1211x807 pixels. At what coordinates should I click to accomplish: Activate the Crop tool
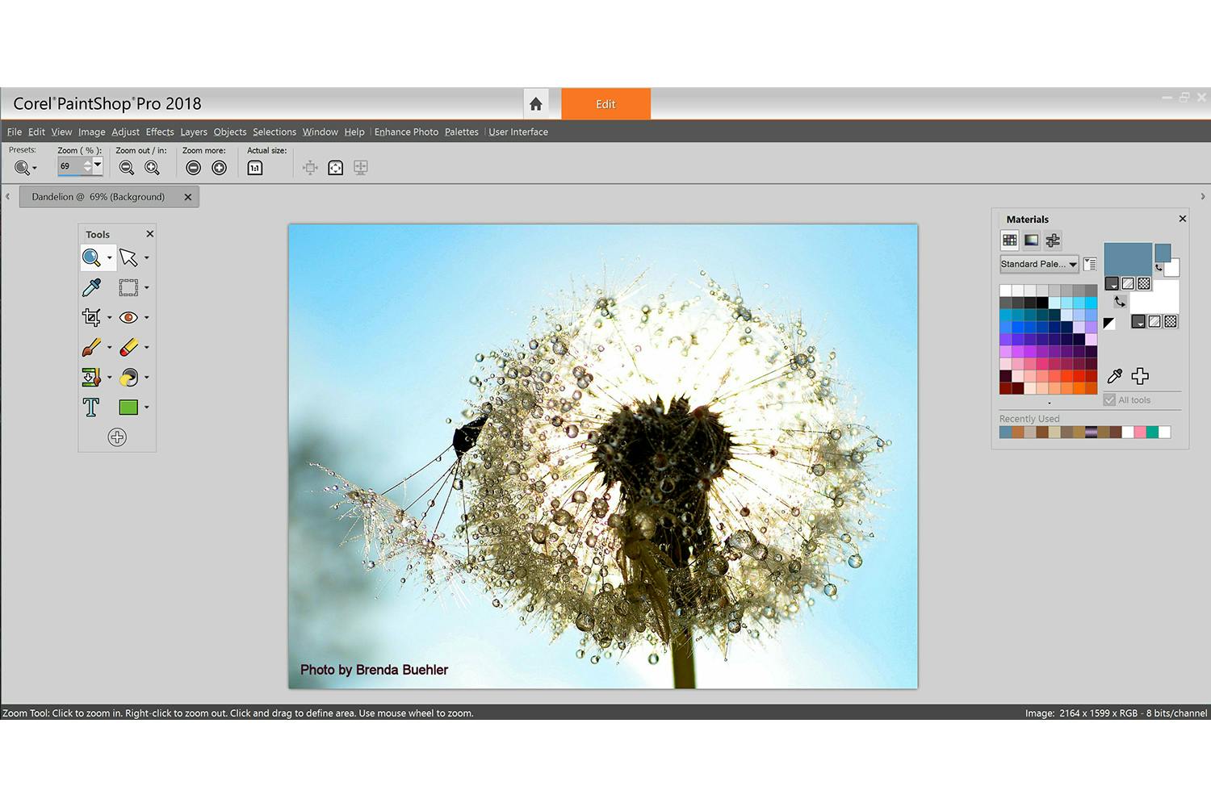click(x=90, y=316)
